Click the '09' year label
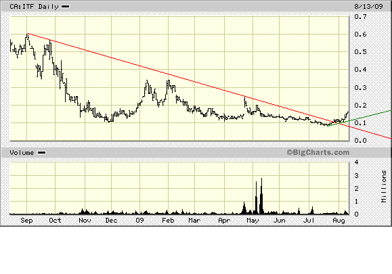 [139, 221]
